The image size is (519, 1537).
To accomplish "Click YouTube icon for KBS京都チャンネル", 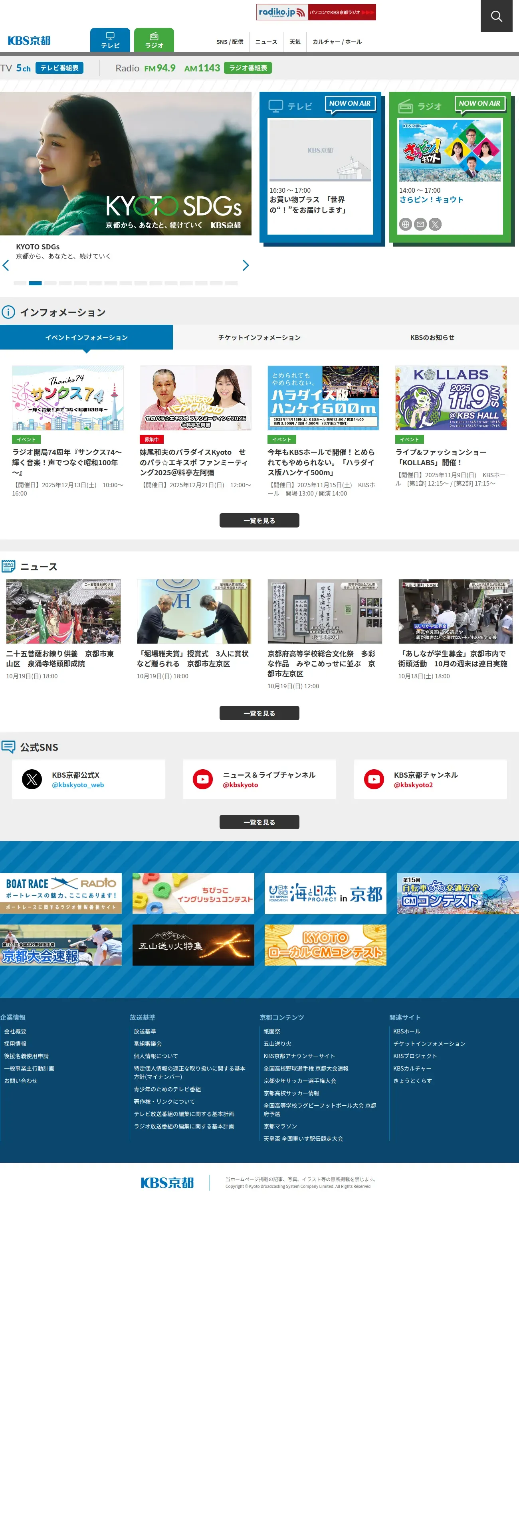I will pos(374,779).
